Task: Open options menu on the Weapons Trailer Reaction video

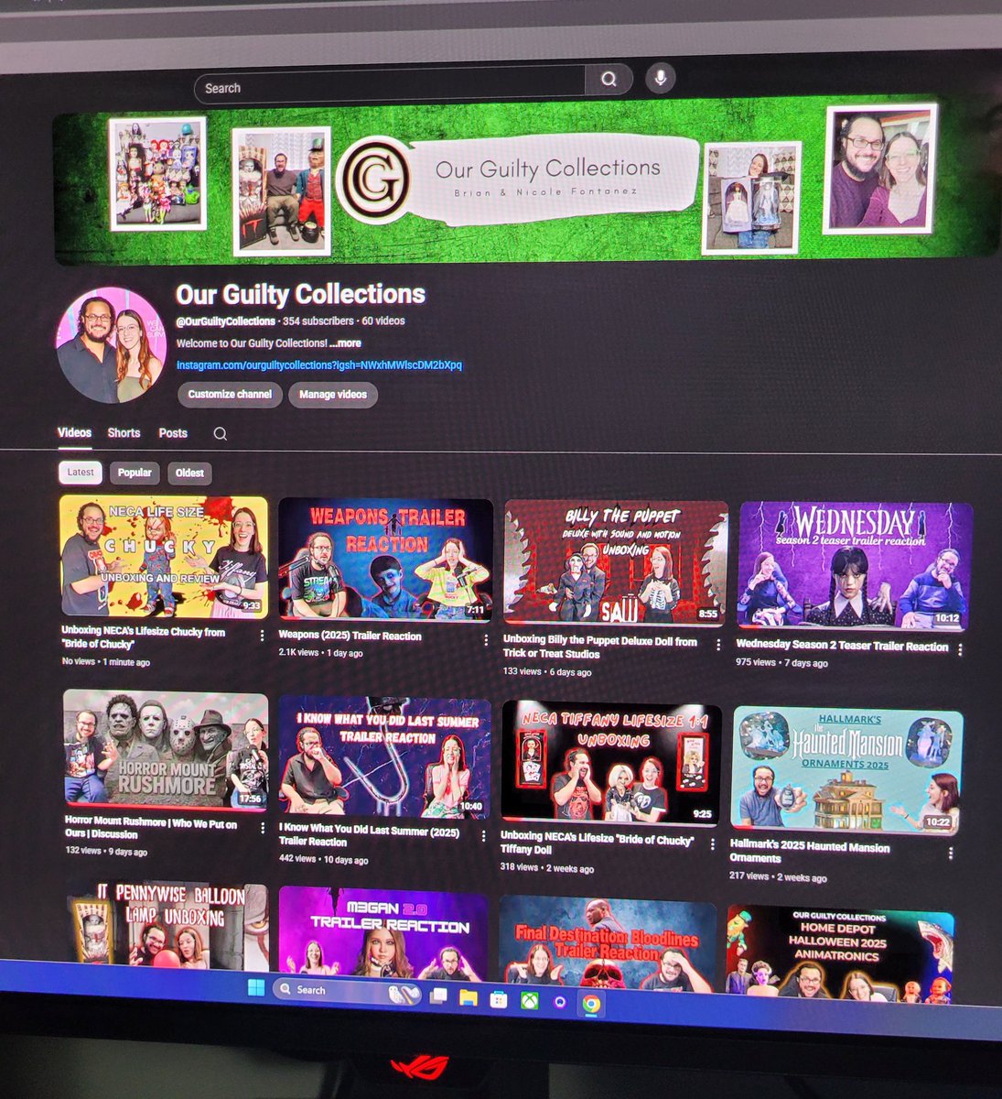Action: (x=486, y=638)
